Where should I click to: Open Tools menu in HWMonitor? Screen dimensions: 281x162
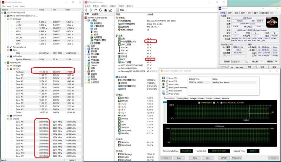click(x=15, y=6)
